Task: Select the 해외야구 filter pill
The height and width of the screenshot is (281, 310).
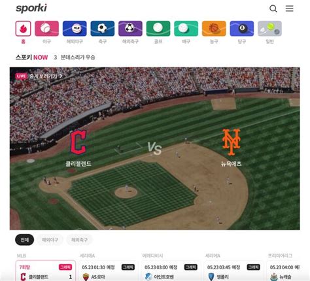Action: click(x=50, y=240)
